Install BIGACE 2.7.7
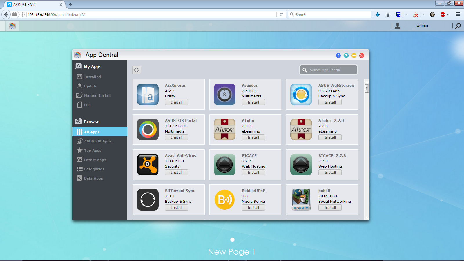The width and height of the screenshot is (464, 261). pyautogui.click(x=253, y=173)
